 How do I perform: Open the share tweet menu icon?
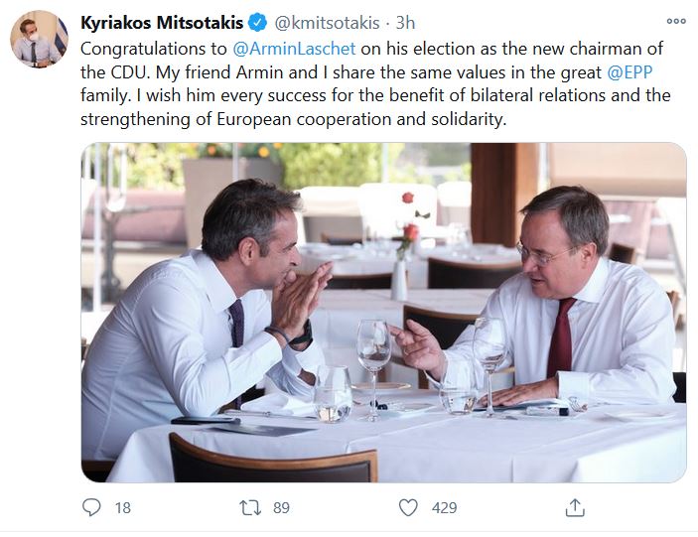[574, 507]
